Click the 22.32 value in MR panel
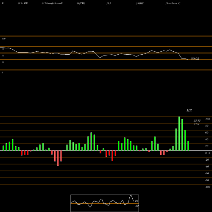The height and width of the screenshot is (212, 212). pos(197,121)
